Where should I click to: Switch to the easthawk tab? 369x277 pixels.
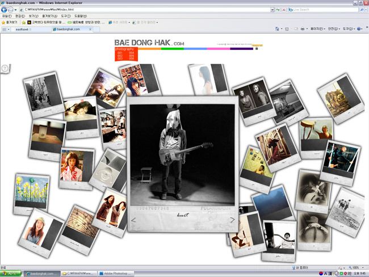(x=31, y=30)
